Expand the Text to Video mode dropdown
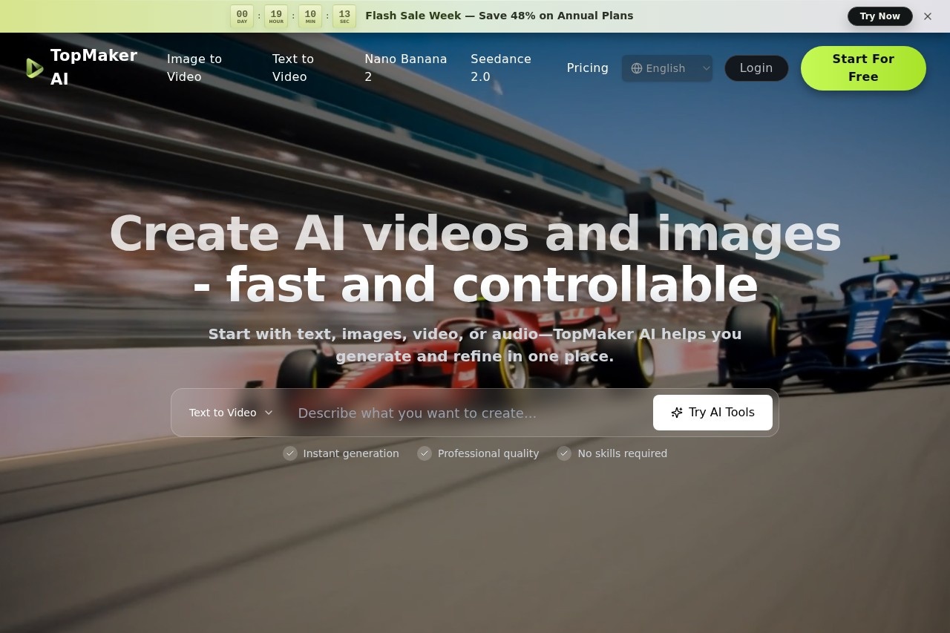This screenshot has height=633, width=950. tap(230, 413)
